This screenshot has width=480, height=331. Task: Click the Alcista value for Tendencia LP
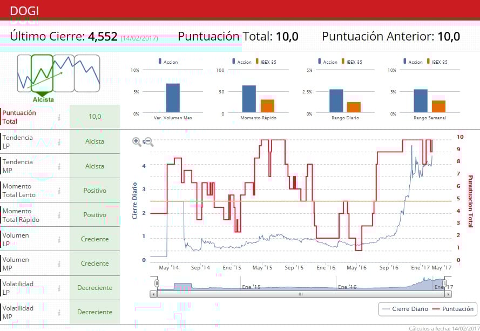[94, 141]
